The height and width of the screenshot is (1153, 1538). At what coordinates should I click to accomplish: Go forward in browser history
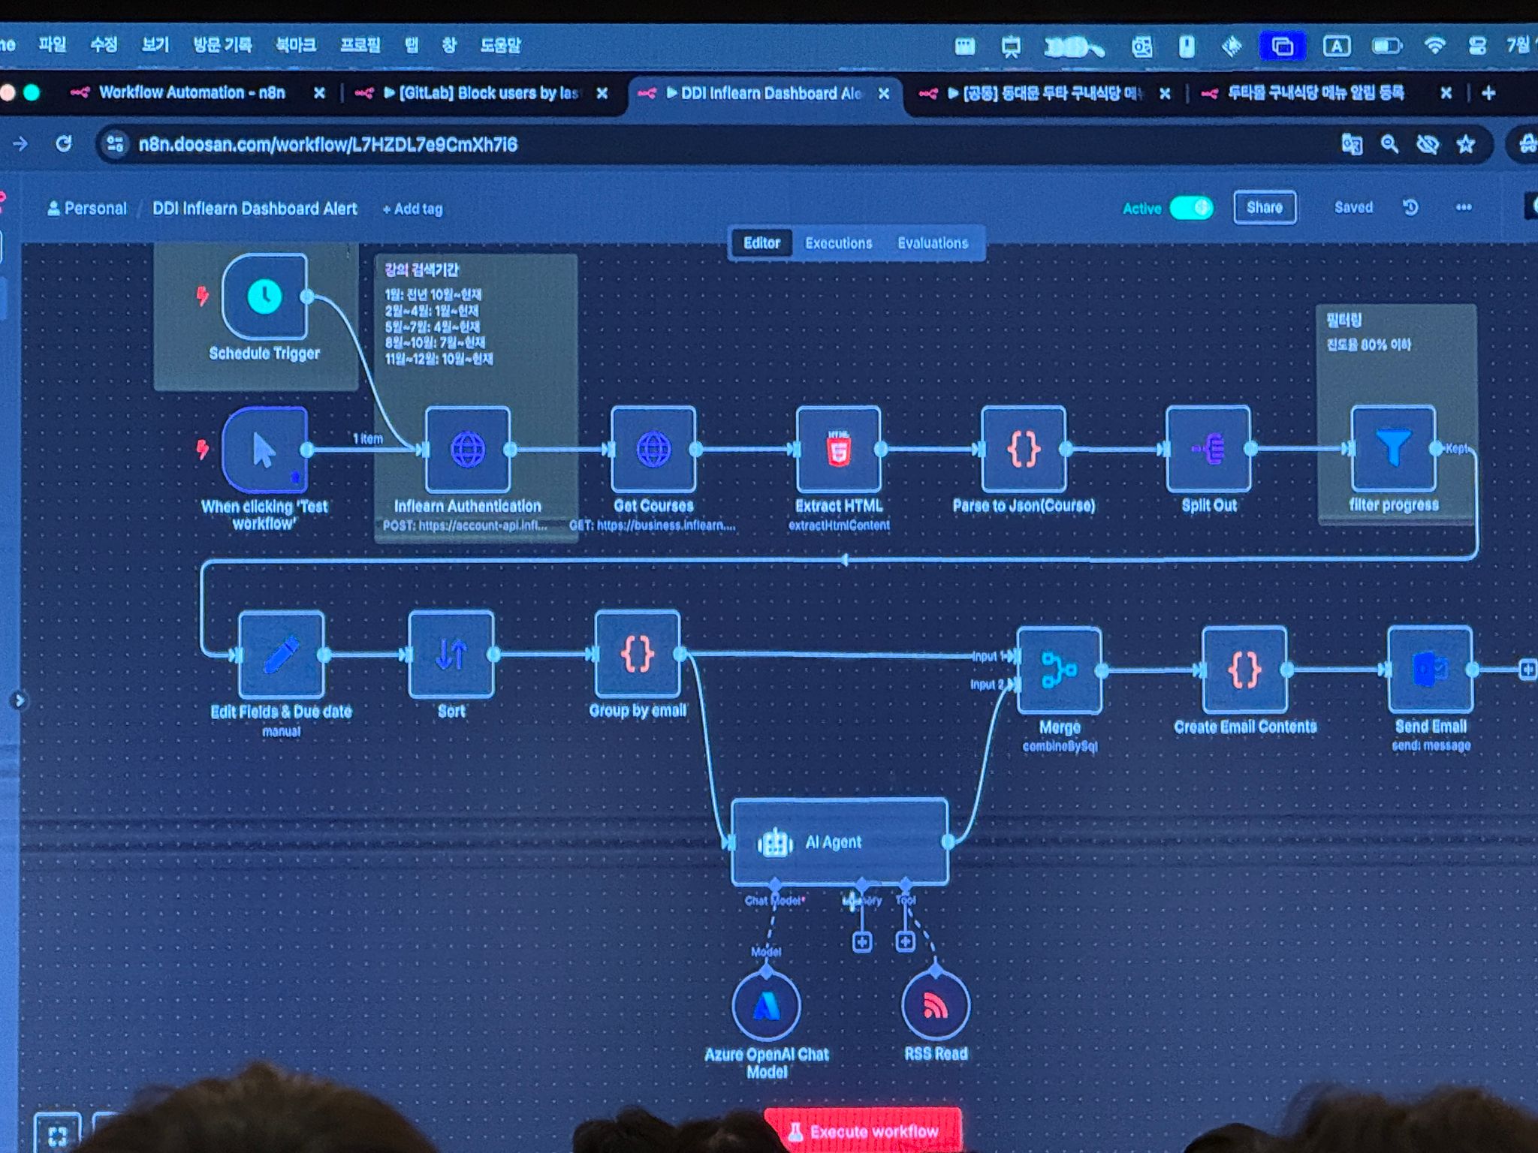20,143
